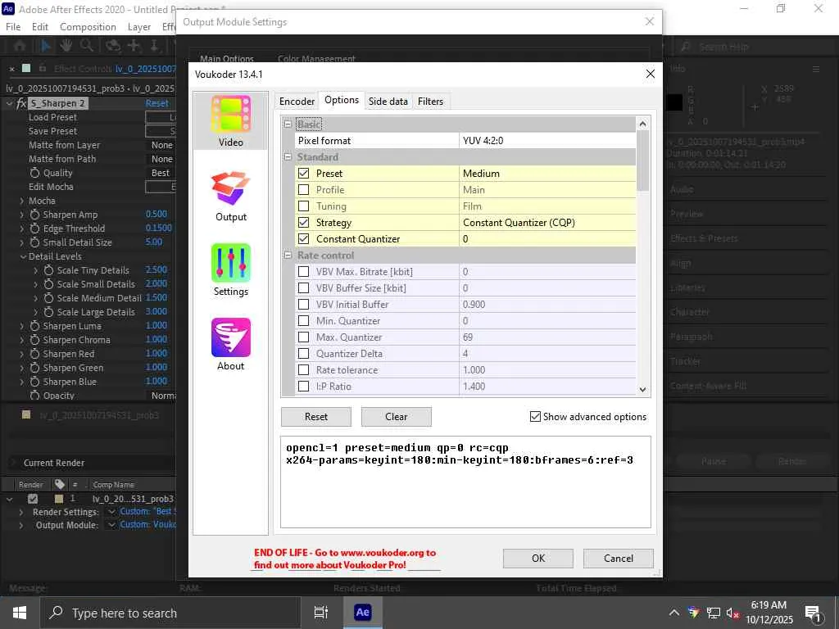Click the Scale Large Details stopwatch icon
839x629 pixels.
coord(48,312)
